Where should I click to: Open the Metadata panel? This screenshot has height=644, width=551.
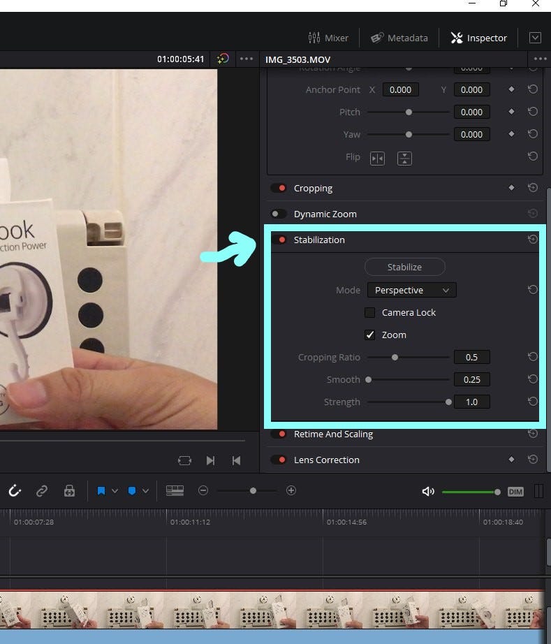[x=399, y=38]
